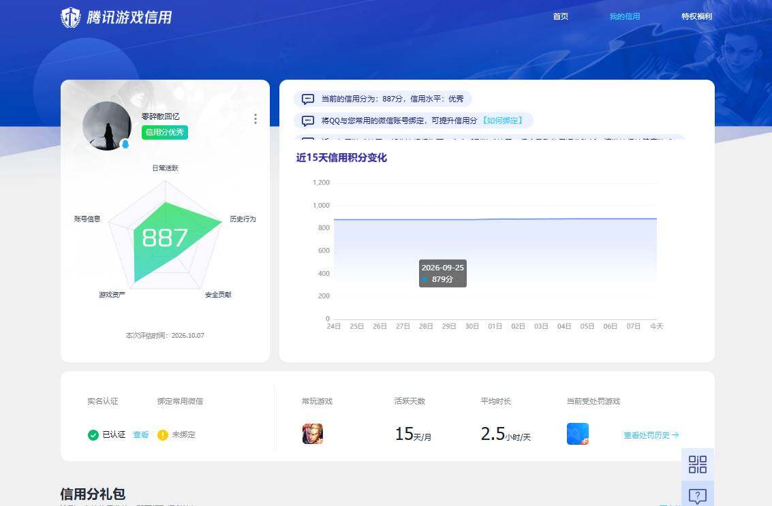Click the user avatar image
Image resolution: width=772 pixels, height=506 pixels.
(x=107, y=125)
